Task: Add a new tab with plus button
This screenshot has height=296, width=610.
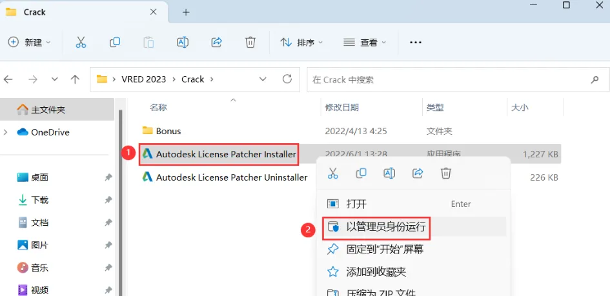Action: [186, 12]
